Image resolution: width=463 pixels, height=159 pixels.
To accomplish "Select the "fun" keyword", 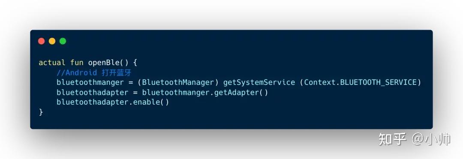I will pos(77,63).
